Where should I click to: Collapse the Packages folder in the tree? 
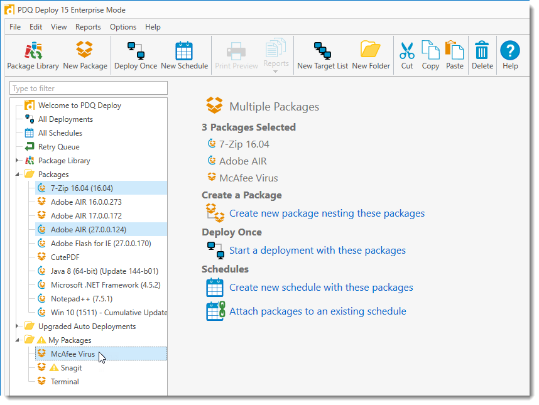point(17,175)
